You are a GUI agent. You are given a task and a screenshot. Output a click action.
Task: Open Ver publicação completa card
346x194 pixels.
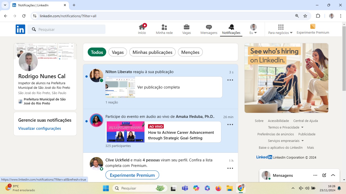tap(164, 87)
